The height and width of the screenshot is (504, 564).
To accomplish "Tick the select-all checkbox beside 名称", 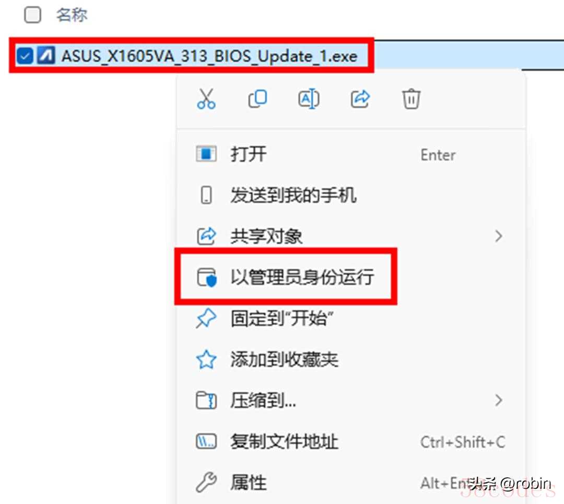I will (x=32, y=15).
